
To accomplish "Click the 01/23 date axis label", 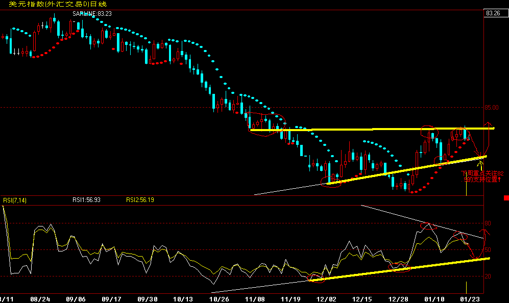I will [471, 298].
